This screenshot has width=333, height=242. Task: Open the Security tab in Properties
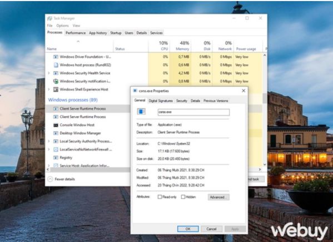[182, 101]
